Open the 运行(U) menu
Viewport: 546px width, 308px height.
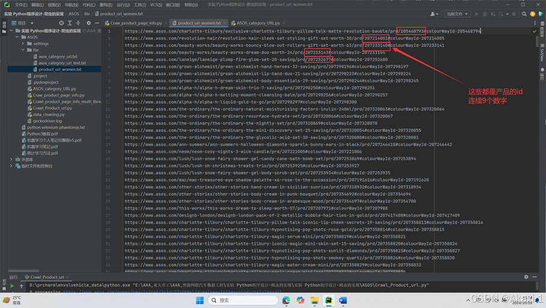[123, 5]
